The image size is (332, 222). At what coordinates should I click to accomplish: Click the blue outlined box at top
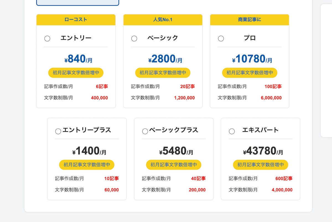tap(77, 2)
